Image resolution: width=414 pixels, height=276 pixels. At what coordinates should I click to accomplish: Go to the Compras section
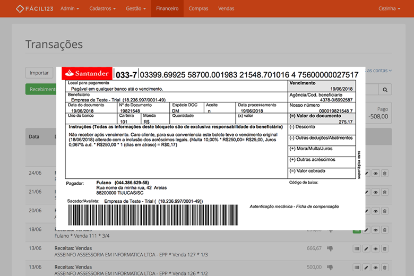click(x=199, y=8)
